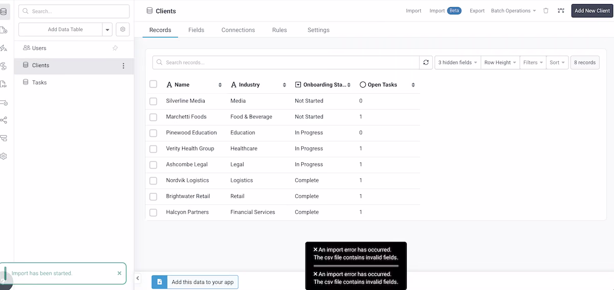This screenshot has height=290, width=614.
Task: Focus the sidebar table Search field
Action: pos(74,11)
